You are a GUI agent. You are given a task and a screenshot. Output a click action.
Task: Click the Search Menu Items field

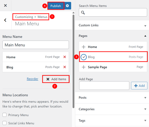point(113,12)
